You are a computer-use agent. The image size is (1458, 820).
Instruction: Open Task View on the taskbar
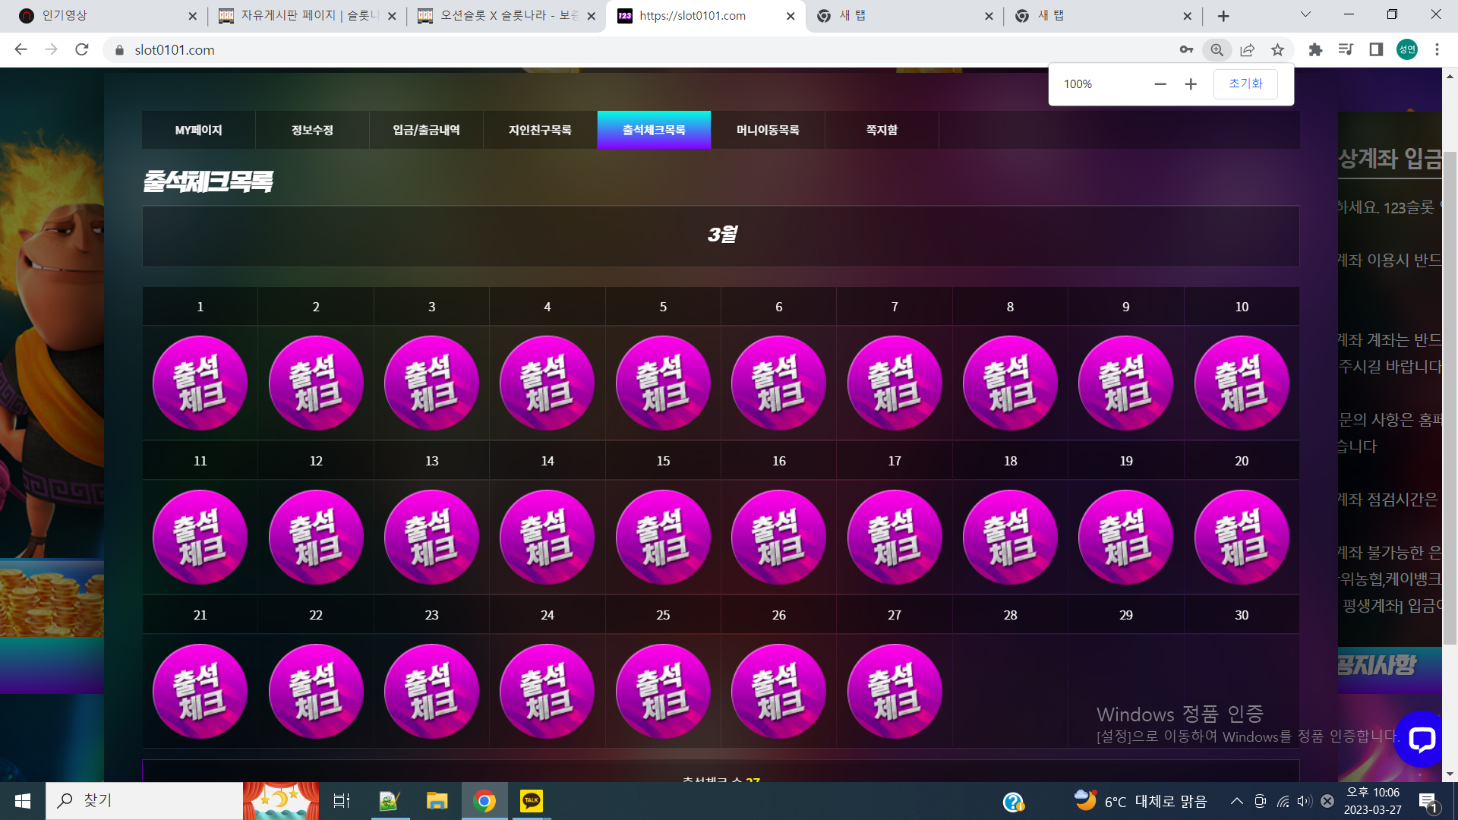click(x=342, y=801)
